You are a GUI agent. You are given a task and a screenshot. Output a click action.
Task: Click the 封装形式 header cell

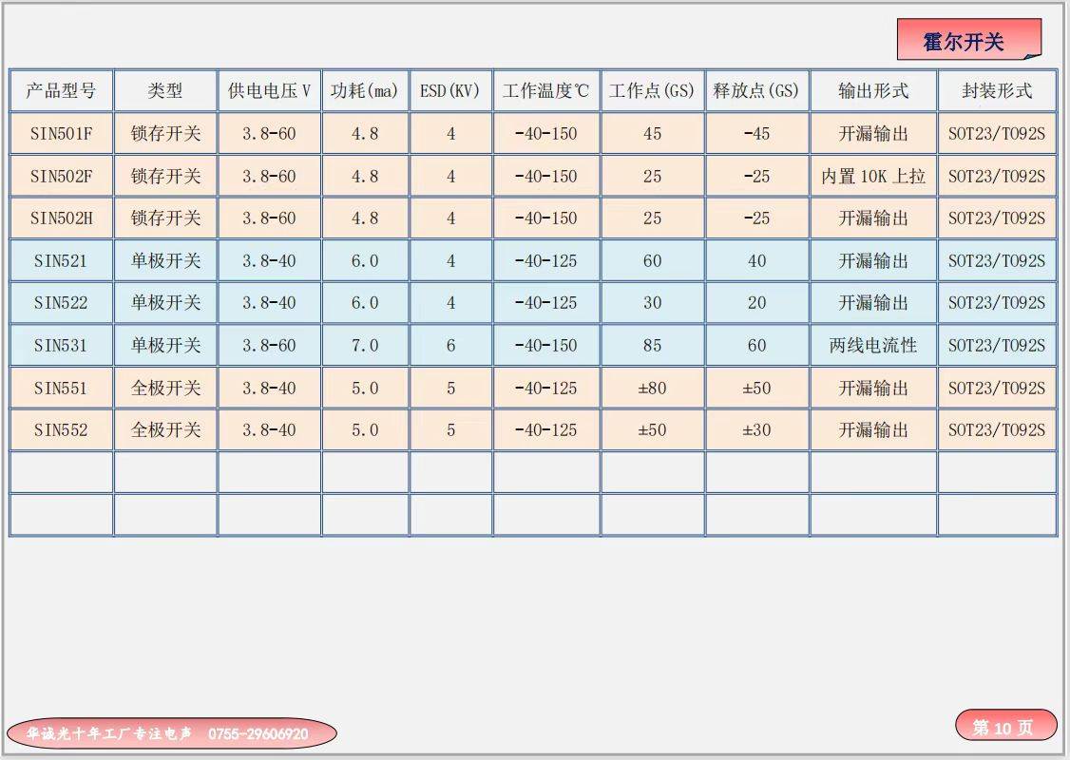(x=996, y=91)
